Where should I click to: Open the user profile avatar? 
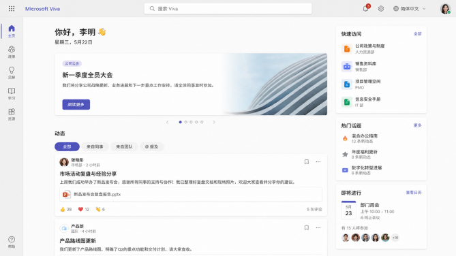[445, 9]
